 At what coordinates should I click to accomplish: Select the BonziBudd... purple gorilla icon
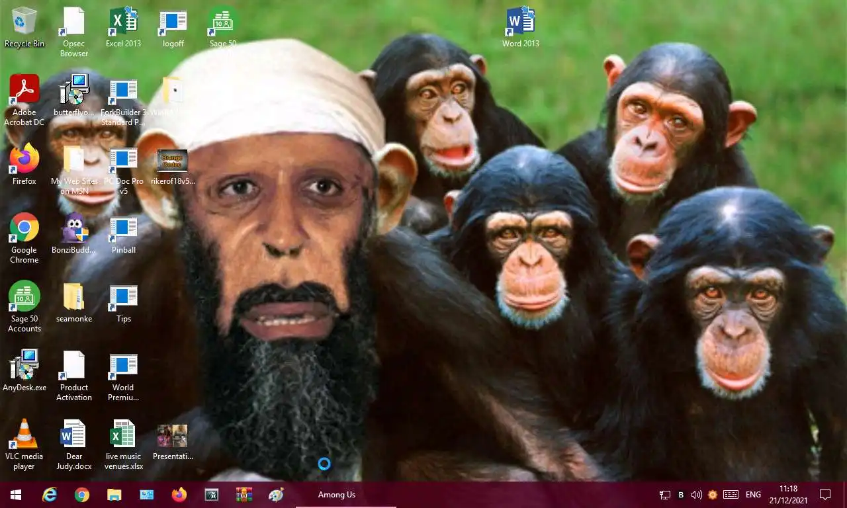tap(74, 233)
